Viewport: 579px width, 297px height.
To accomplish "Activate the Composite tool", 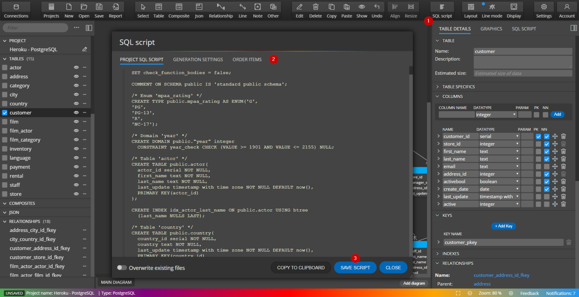I will point(179,10).
